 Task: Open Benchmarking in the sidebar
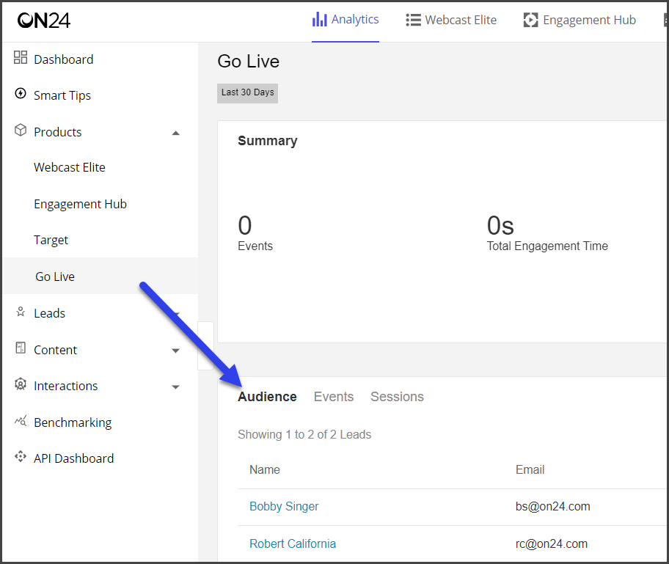point(73,422)
